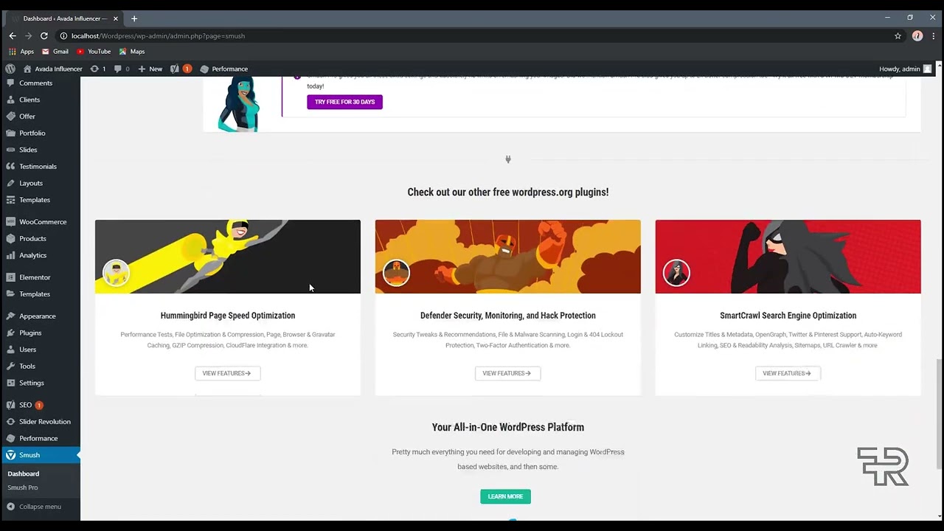This screenshot has width=944, height=531.
Task: Open the Smush Pro submenu item
Action: click(23, 487)
